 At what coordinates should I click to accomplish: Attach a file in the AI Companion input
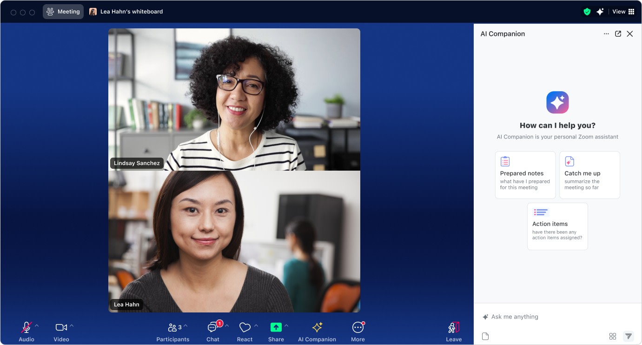tap(485, 336)
